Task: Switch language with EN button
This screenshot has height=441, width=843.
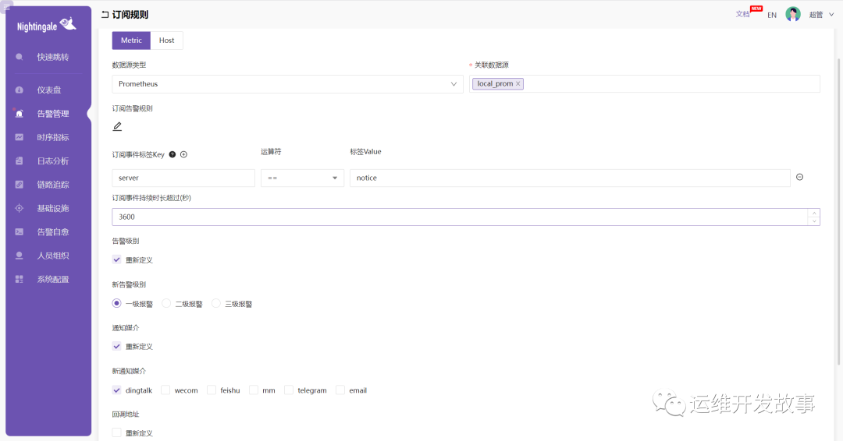Action: tap(771, 15)
